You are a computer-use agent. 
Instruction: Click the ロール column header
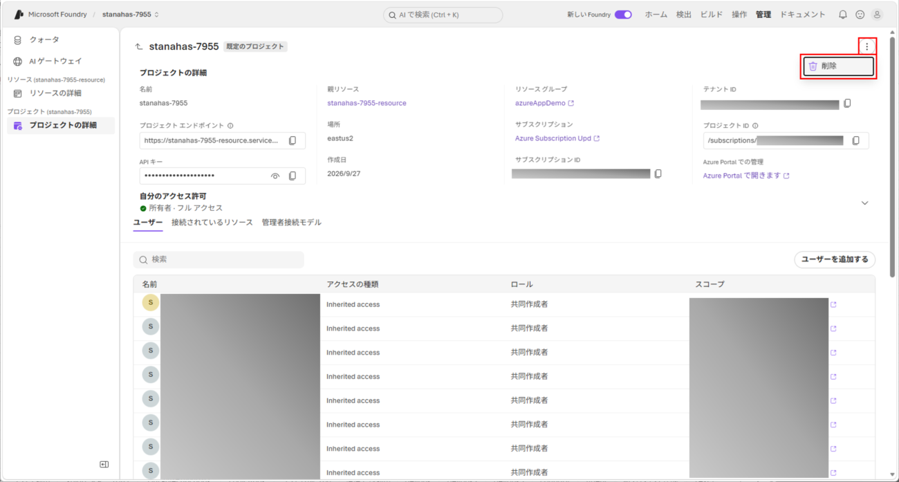(x=521, y=284)
